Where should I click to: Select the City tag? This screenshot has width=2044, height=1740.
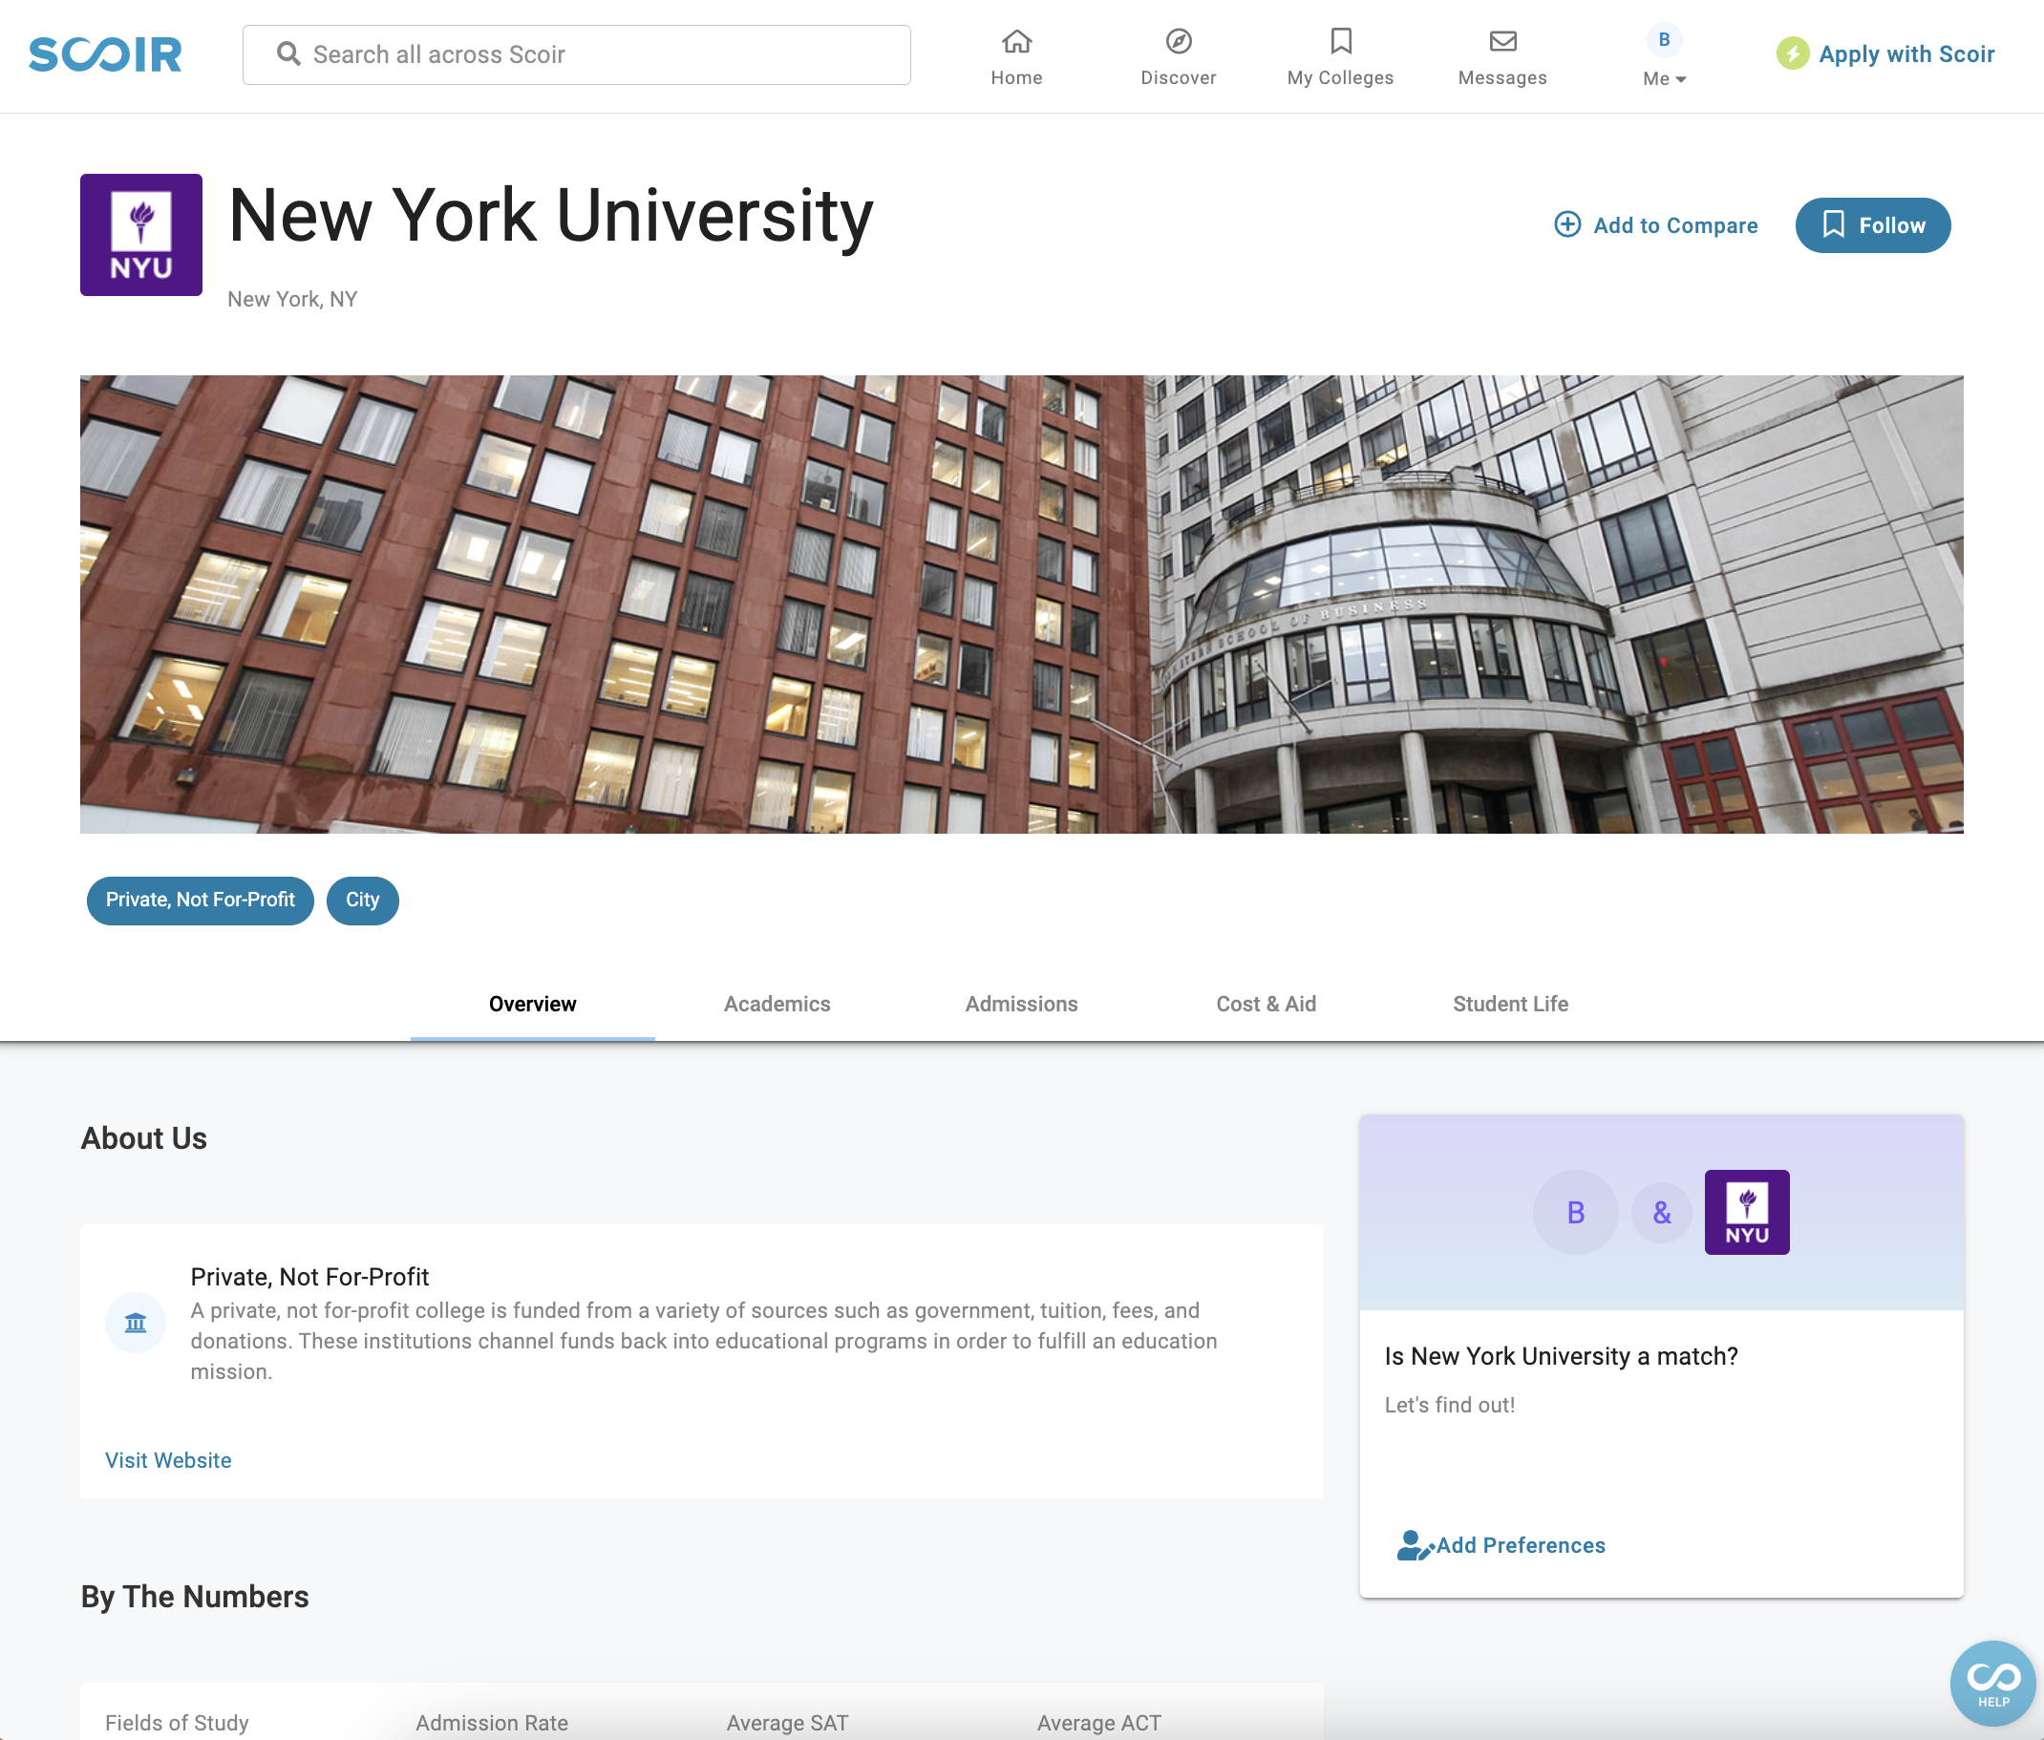pyautogui.click(x=362, y=900)
